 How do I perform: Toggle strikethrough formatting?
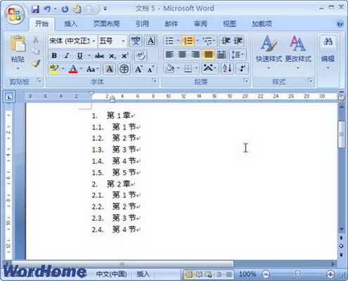99,55
